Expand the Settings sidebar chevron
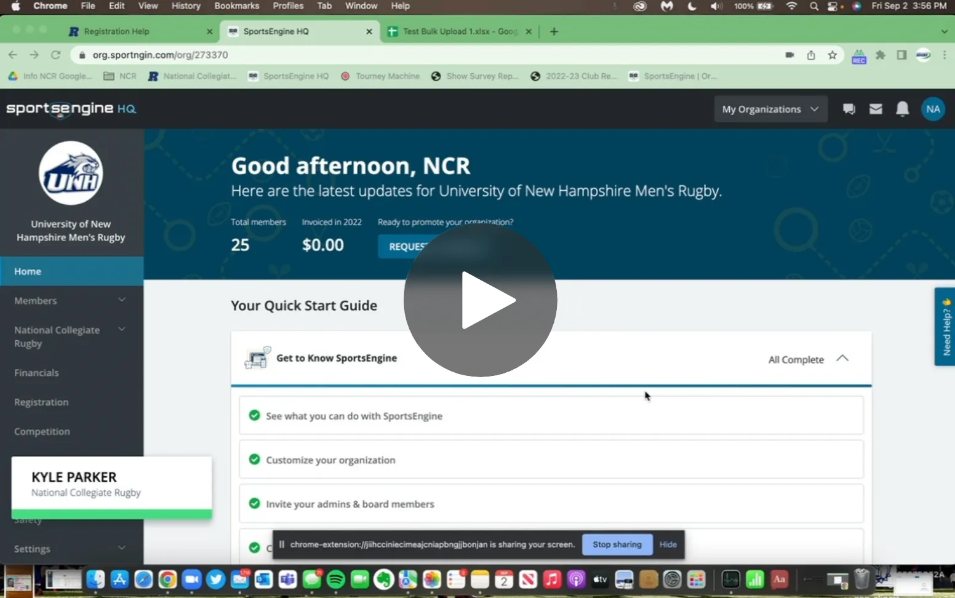 tap(122, 548)
